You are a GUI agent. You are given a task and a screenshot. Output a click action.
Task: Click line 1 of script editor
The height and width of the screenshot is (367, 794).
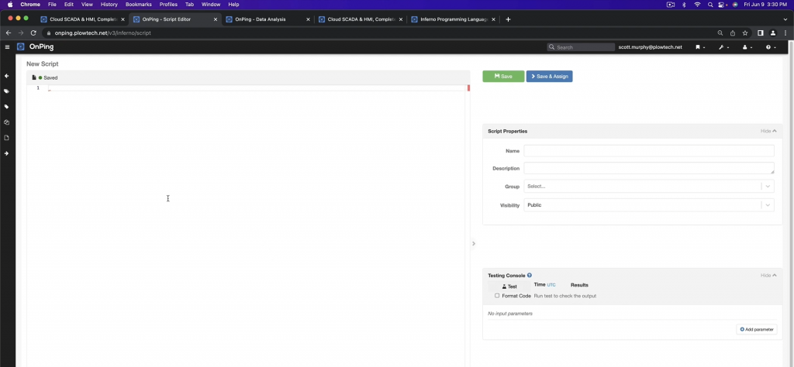257,88
